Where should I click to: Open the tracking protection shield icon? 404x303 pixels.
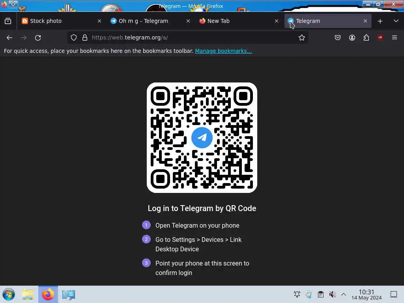74,37
